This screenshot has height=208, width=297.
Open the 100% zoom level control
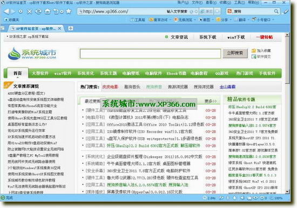(x=276, y=198)
